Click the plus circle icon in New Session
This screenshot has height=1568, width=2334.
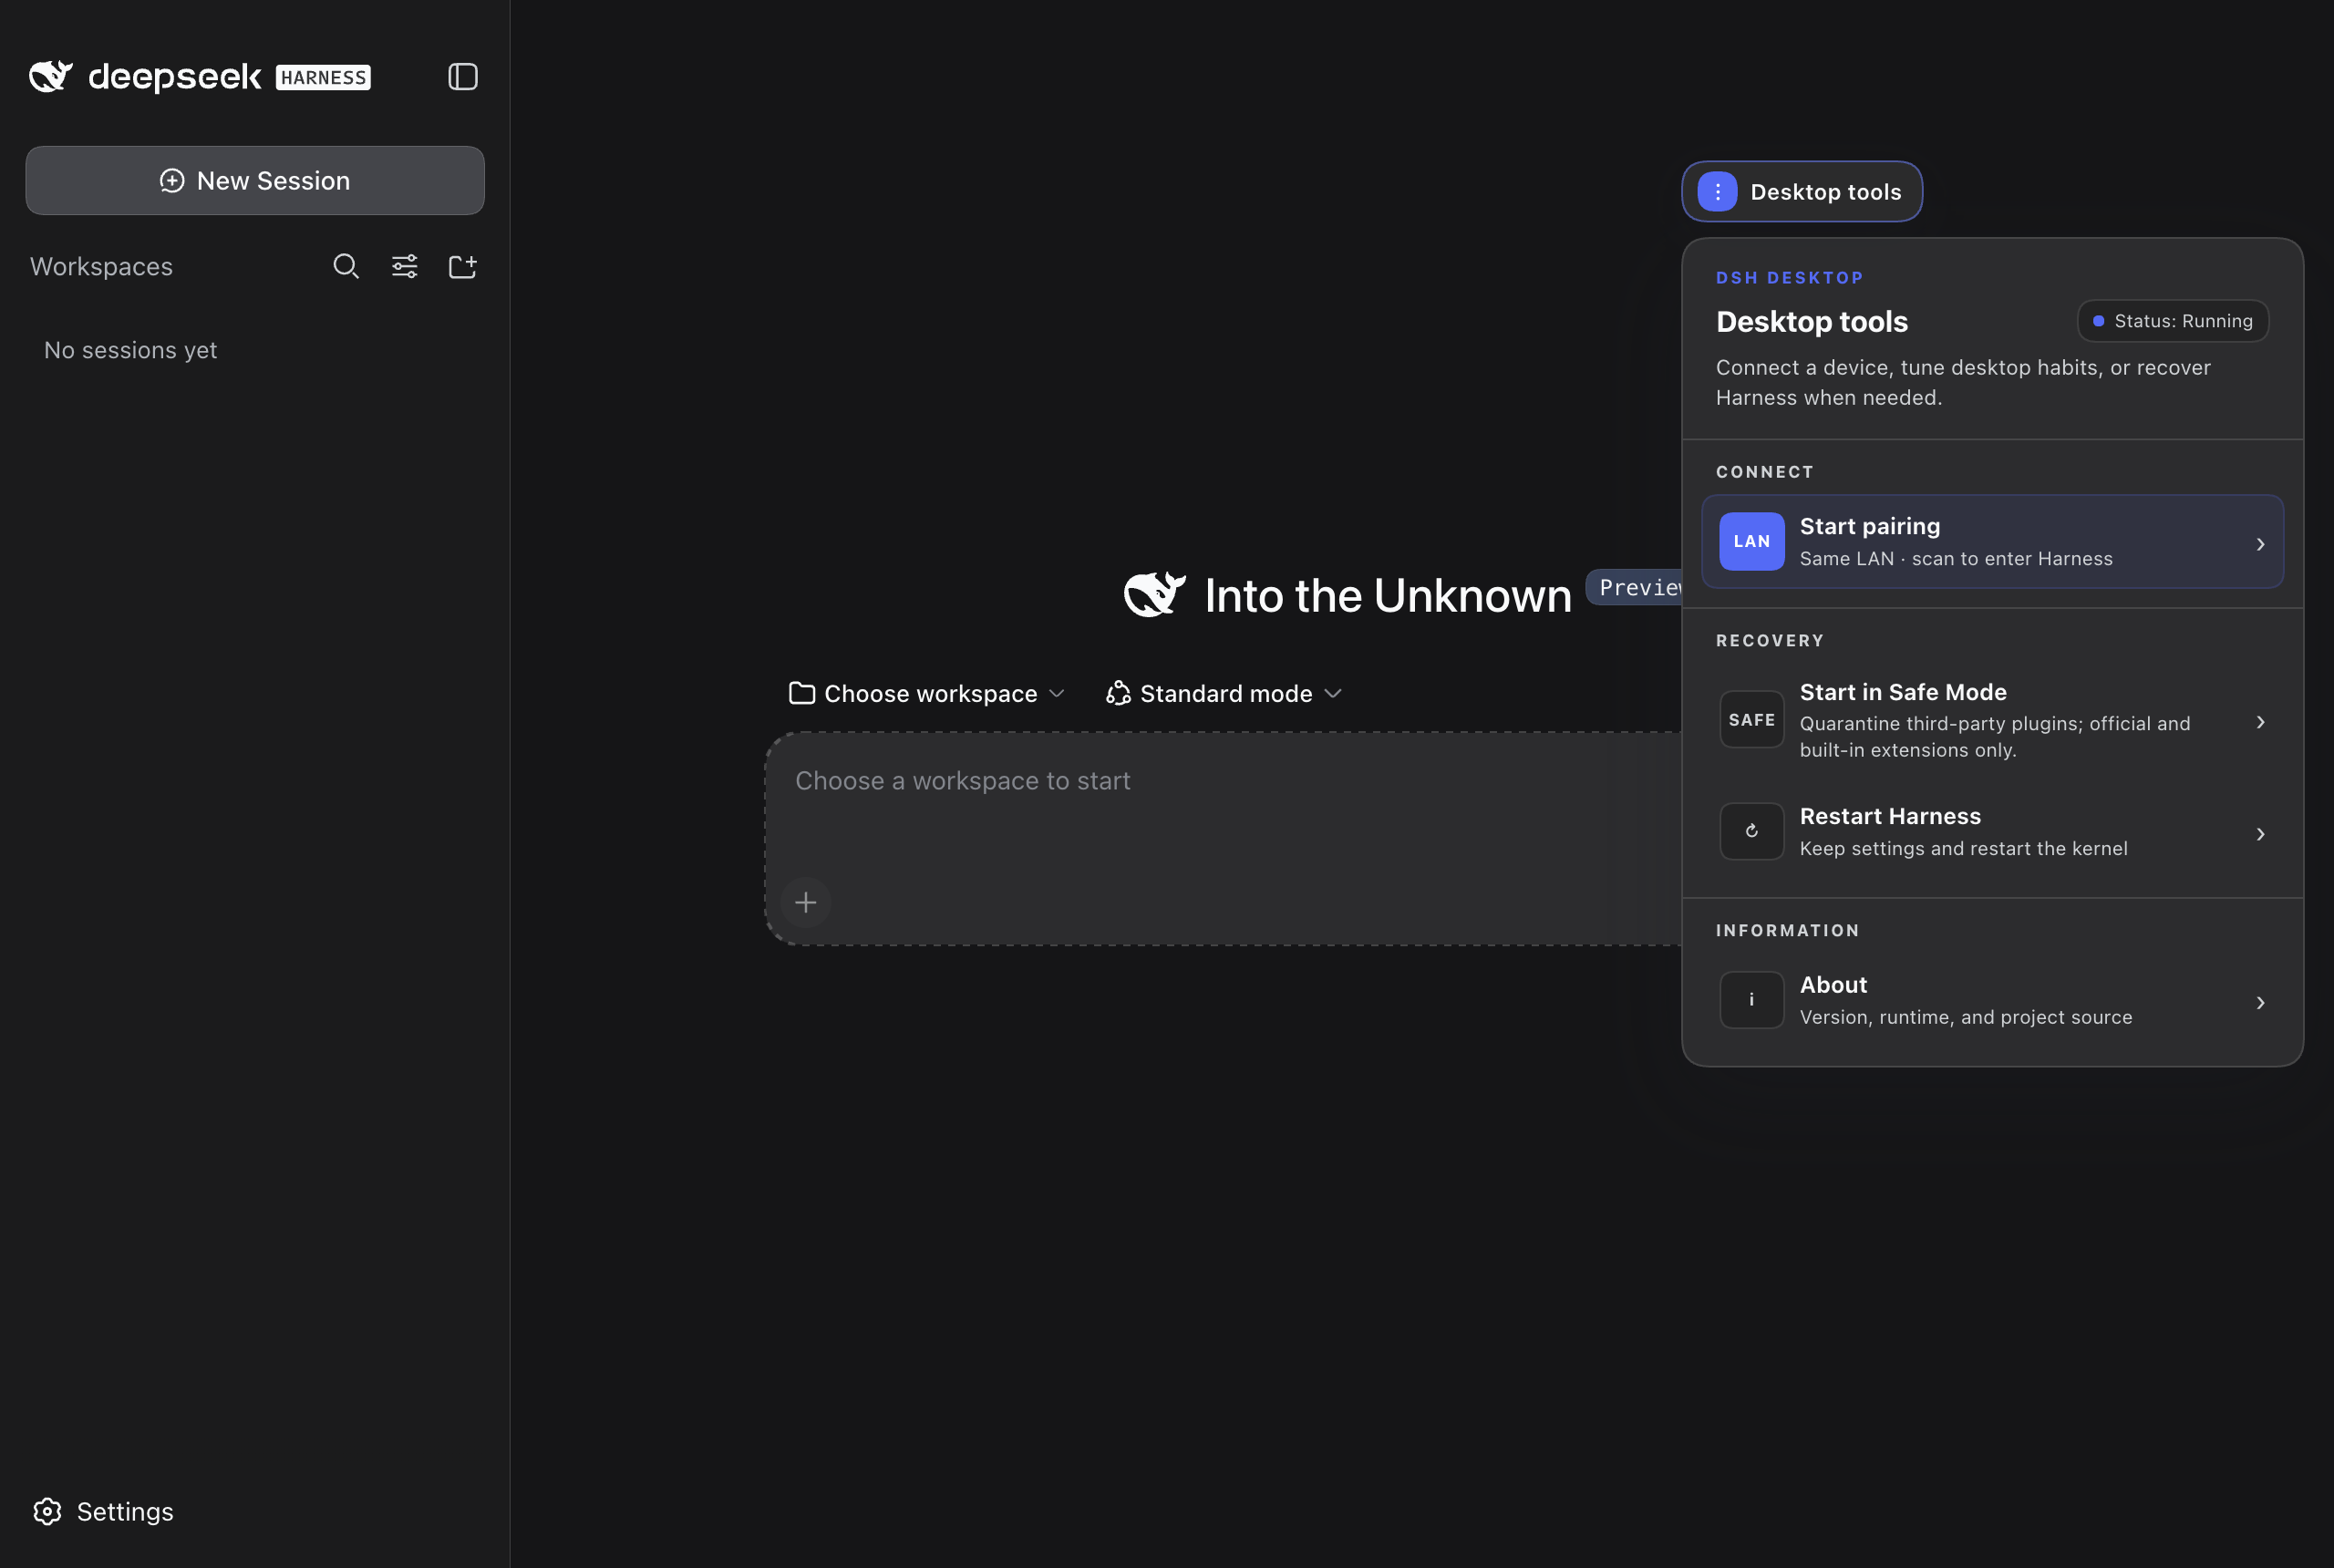tap(172, 180)
